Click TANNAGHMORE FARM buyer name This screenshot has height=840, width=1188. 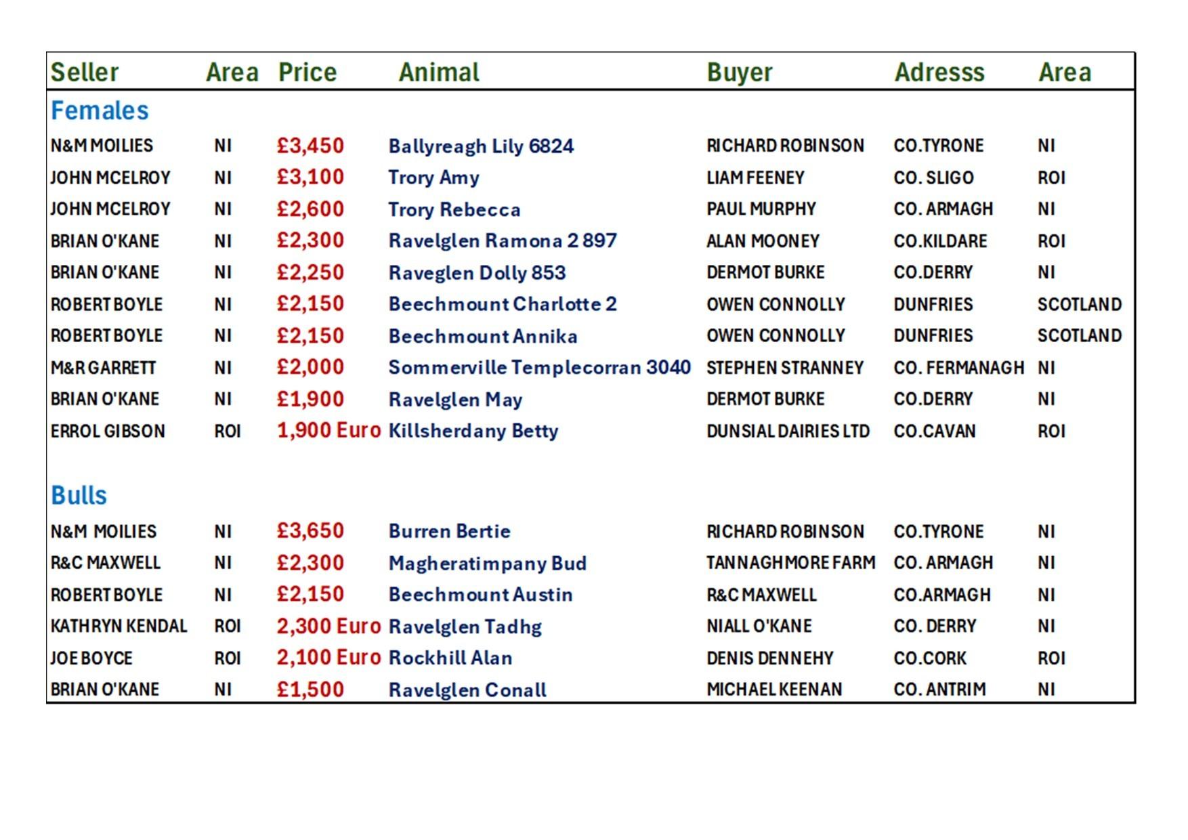point(790,563)
